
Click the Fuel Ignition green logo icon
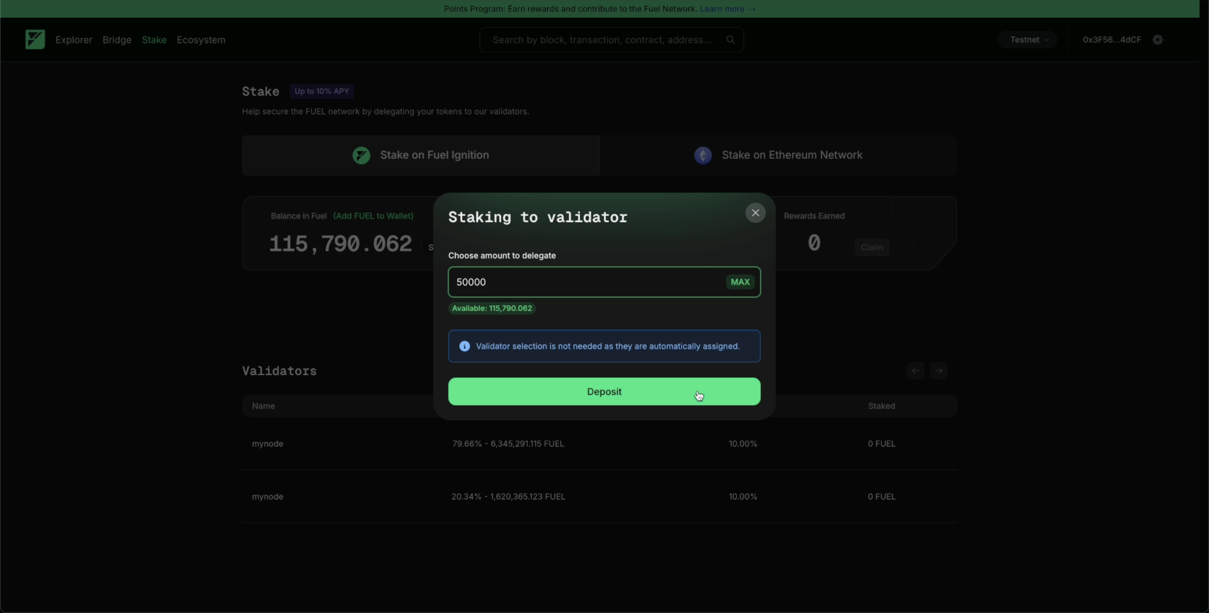tap(361, 155)
